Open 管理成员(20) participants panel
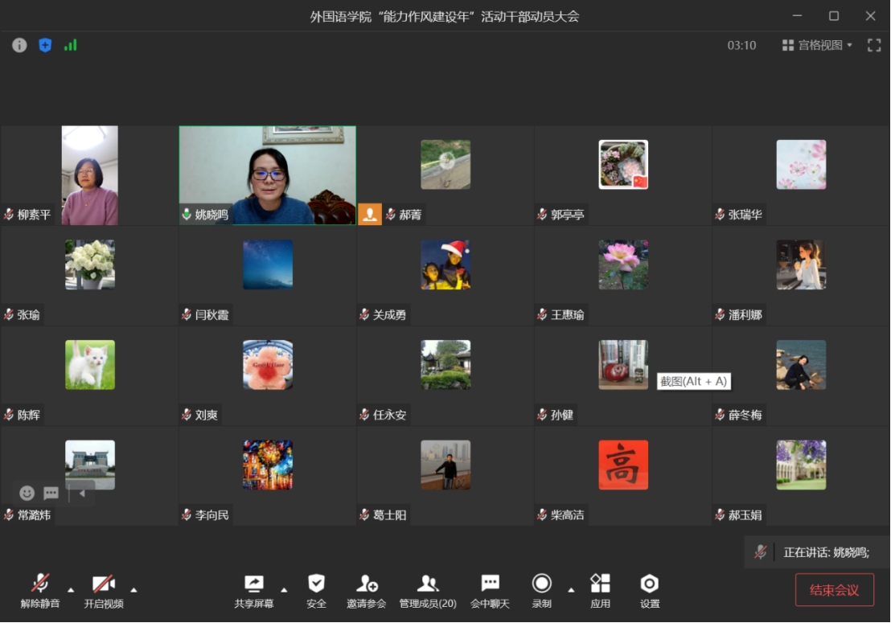 coord(428,589)
